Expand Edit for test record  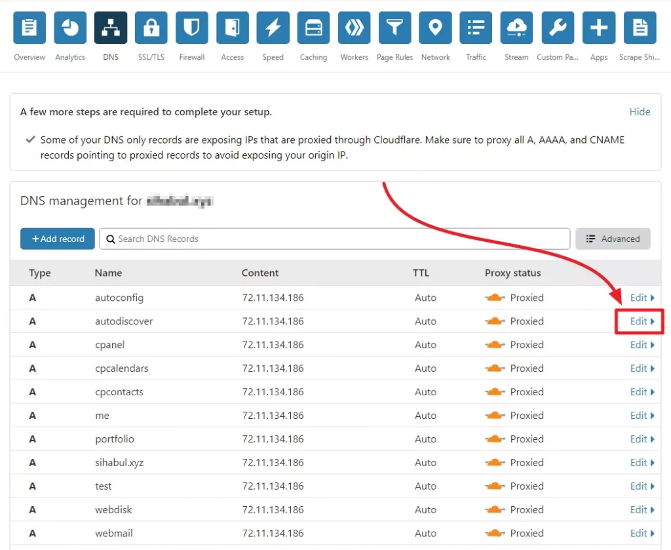click(x=642, y=486)
